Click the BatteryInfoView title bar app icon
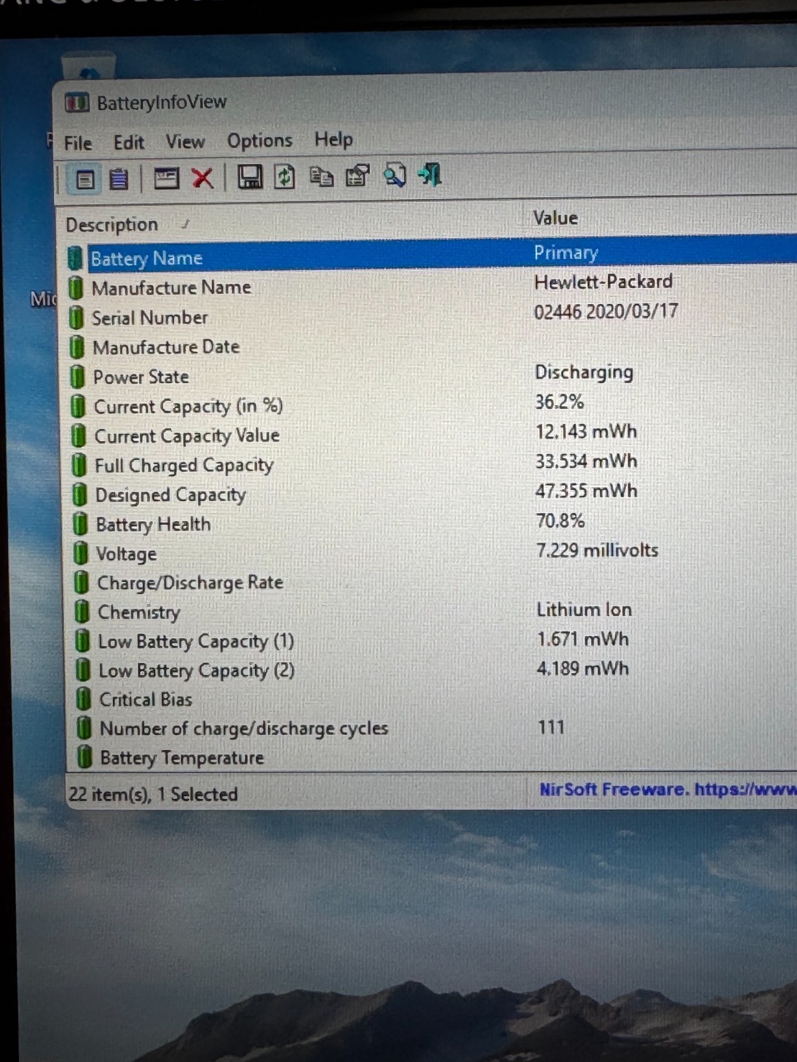The height and width of the screenshot is (1062, 797). pos(77,104)
